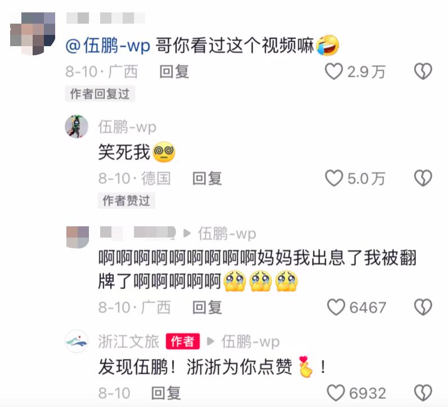Like 伍鹏-wp's reply 笑死我

[334, 178]
